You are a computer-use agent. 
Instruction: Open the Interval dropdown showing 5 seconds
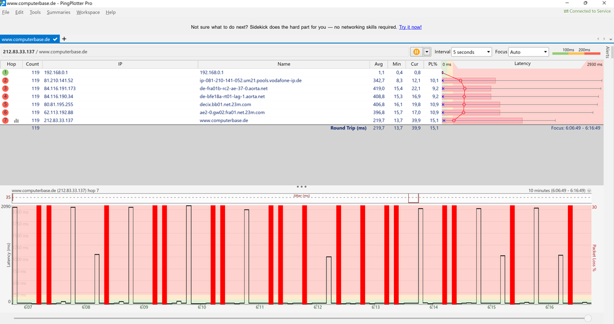pos(471,52)
